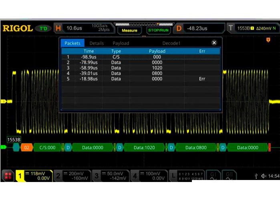Switch to the Payload tab
The height and width of the screenshot is (200, 280).
[x=121, y=43]
